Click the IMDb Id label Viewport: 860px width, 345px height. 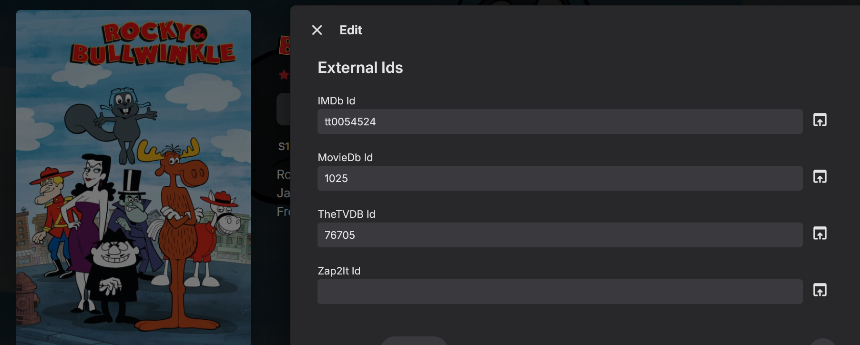(x=336, y=101)
